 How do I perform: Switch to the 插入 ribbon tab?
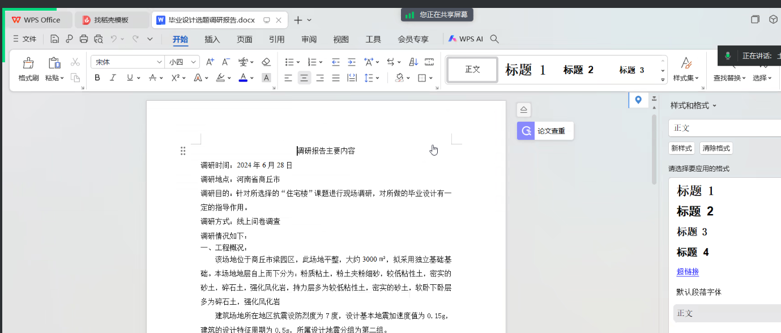(212, 39)
